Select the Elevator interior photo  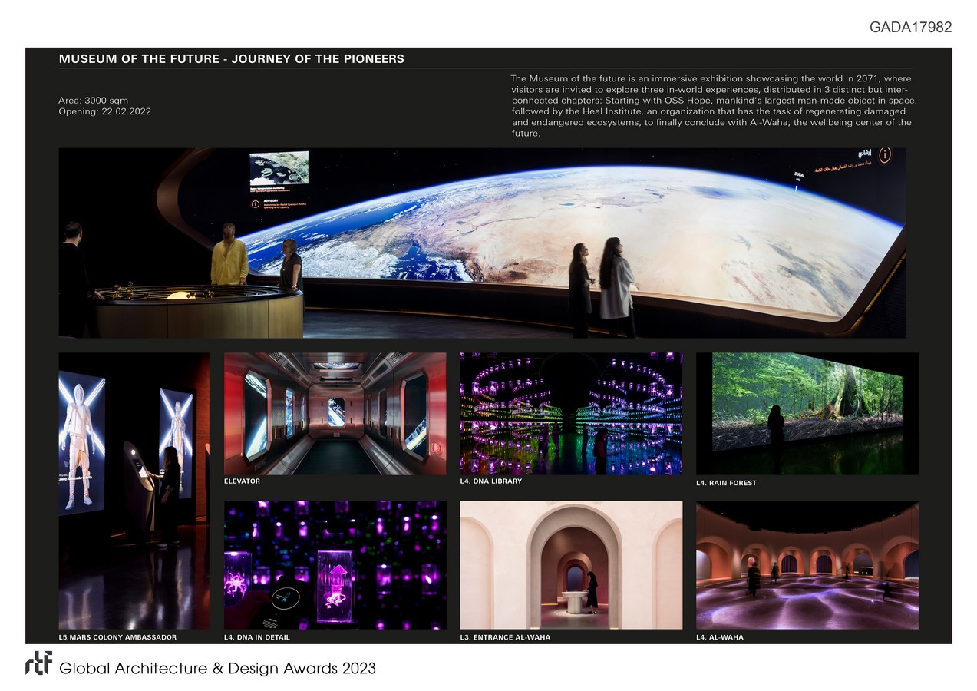(x=335, y=413)
